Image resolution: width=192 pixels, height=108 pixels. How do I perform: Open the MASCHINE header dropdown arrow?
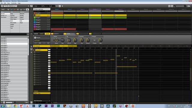(x=28, y=6)
